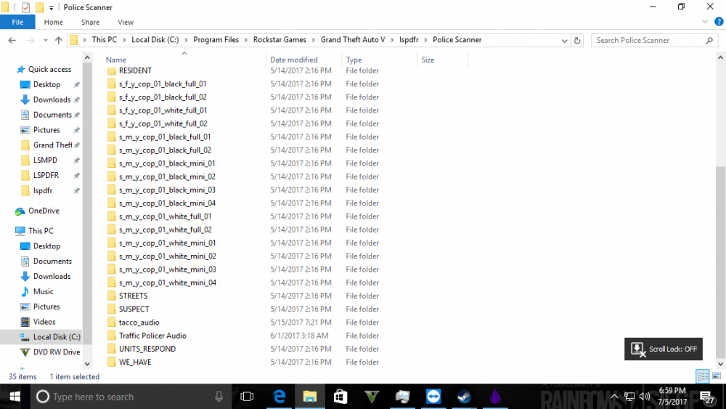Select Local Disk (C:) in sidebar
726x409 pixels.
pyautogui.click(x=57, y=337)
